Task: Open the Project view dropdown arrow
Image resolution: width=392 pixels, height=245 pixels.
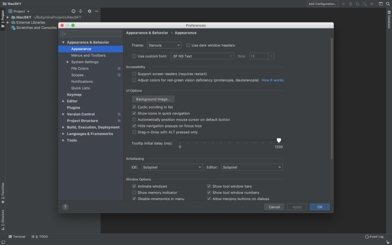Action: pyautogui.click(x=28, y=11)
